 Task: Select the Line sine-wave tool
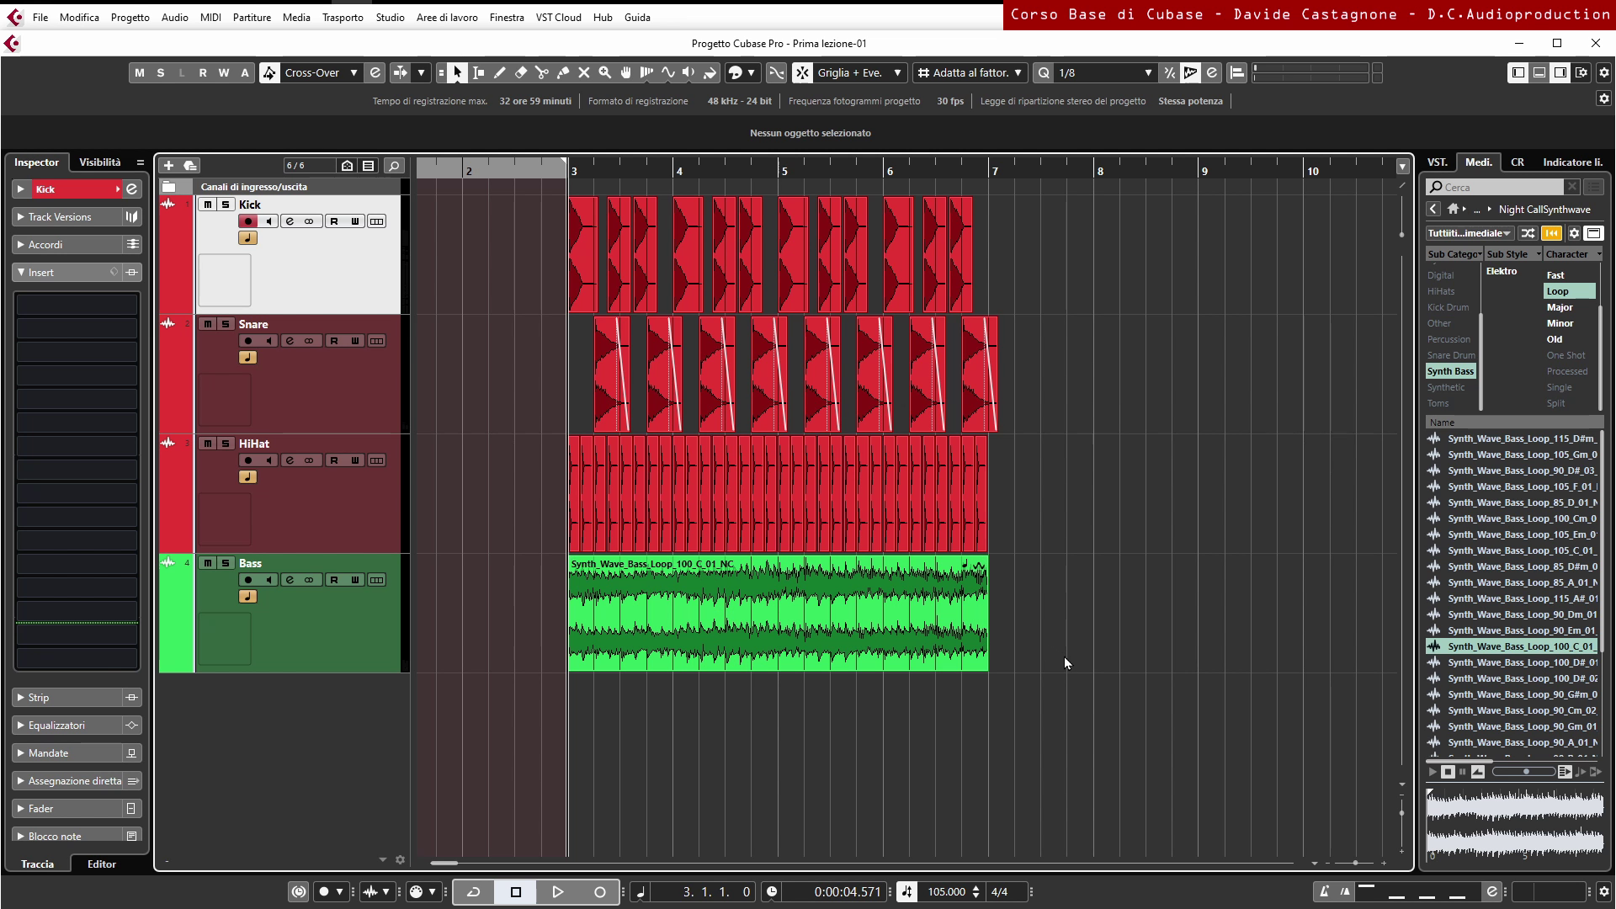coord(668,73)
